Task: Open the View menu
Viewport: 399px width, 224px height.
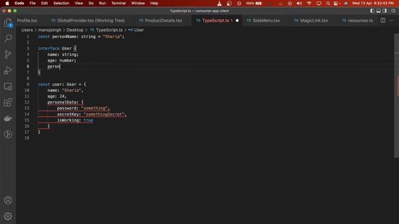Action: click(79, 3)
